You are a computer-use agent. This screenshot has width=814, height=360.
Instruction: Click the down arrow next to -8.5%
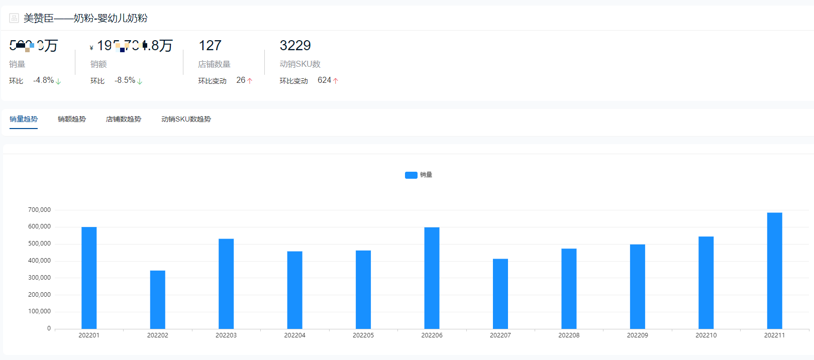click(140, 81)
